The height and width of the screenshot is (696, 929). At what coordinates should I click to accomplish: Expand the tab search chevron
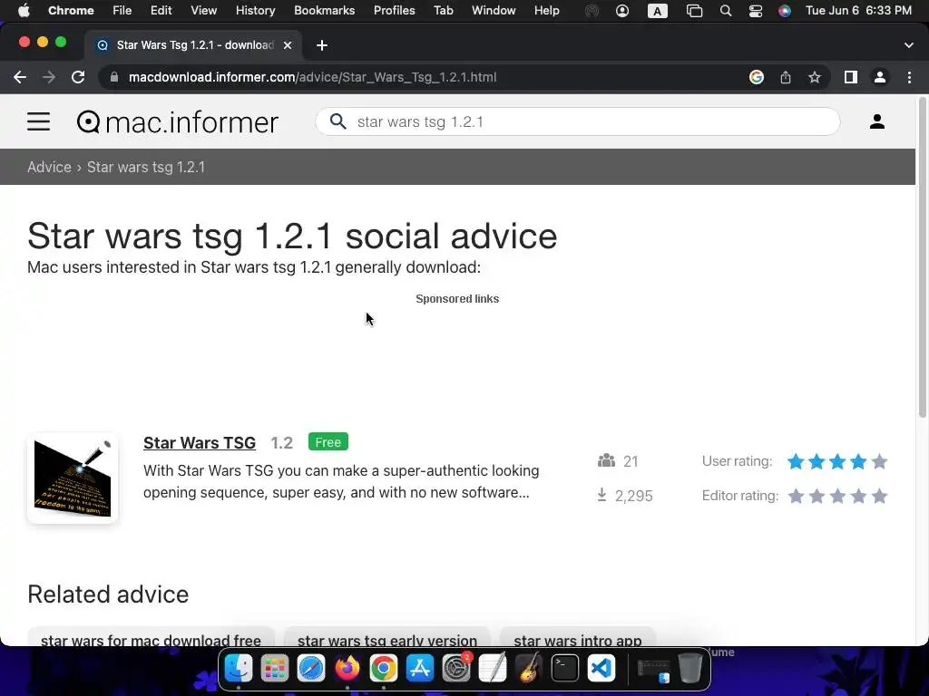click(909, 45)
